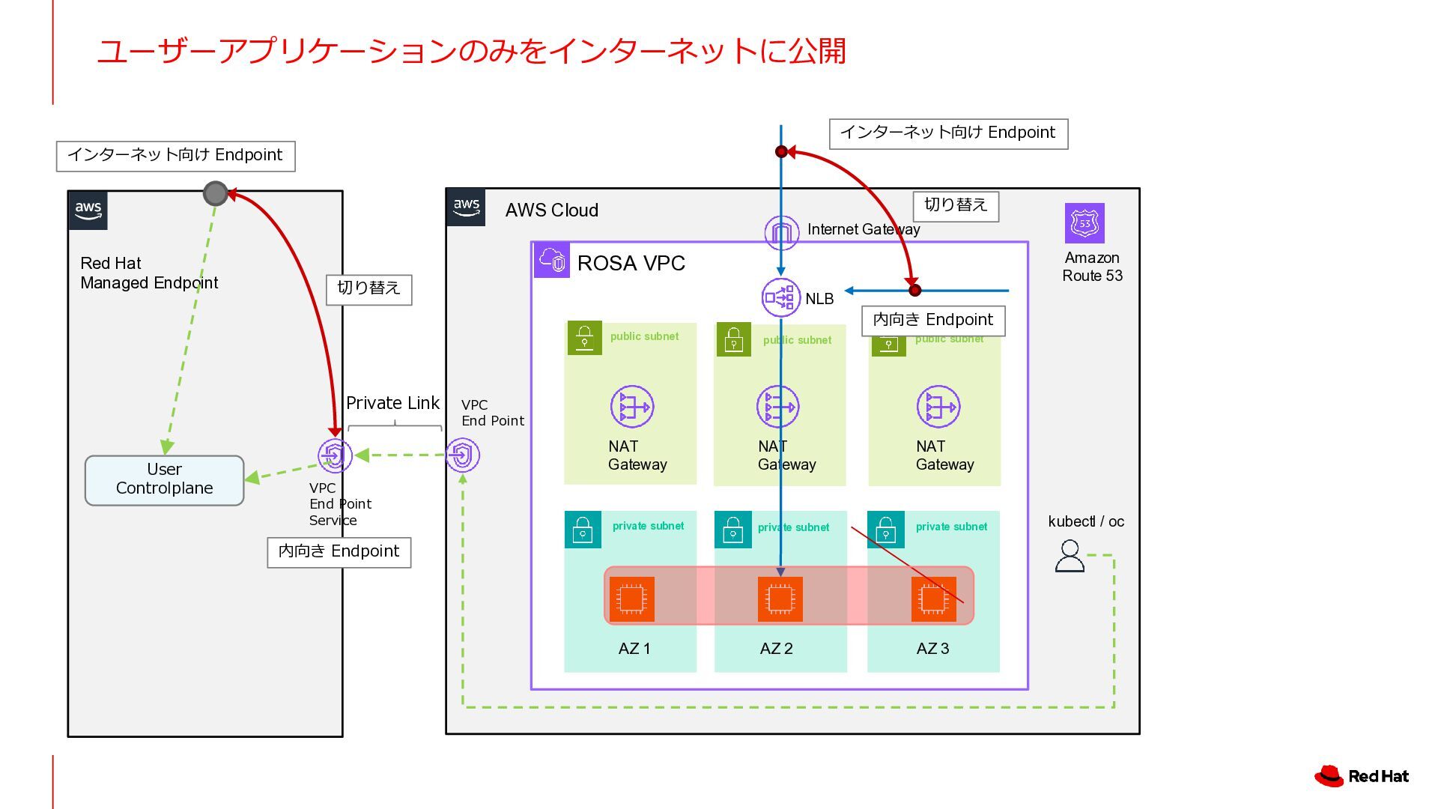
Task: Click the NAT Gateway icon in third public subnet
Action: click(x=938, y=407)
